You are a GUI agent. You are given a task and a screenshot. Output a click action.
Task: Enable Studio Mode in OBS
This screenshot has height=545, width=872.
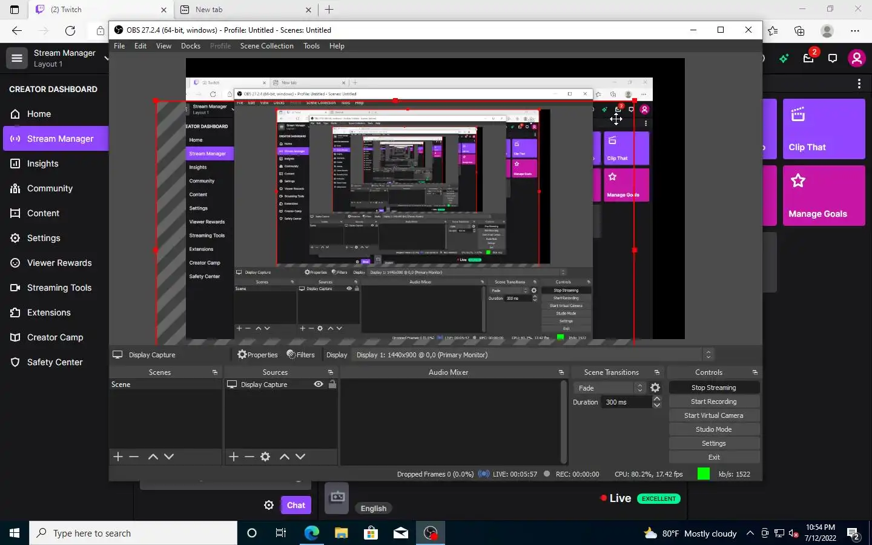click(714, 429)
